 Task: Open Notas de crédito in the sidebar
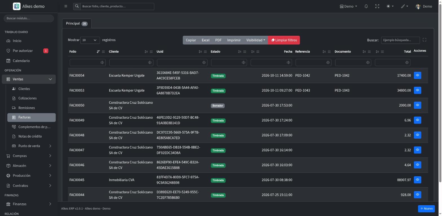tap(31, 136)
